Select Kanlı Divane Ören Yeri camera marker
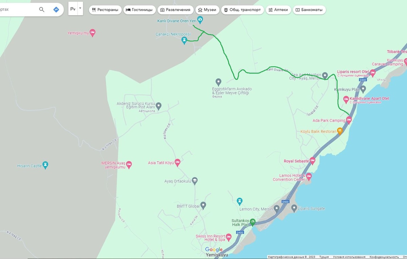The width and height of the screenshot is (407, 259). [200, 20]
